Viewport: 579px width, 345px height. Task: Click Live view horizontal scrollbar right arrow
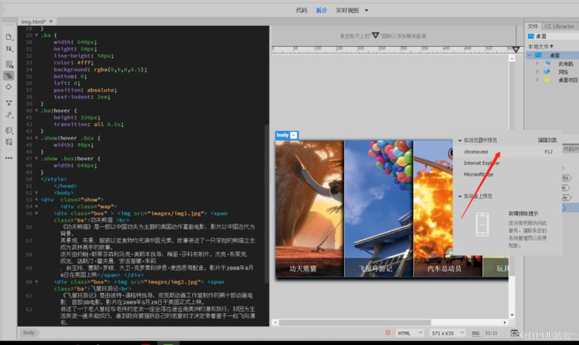[505, 322]
